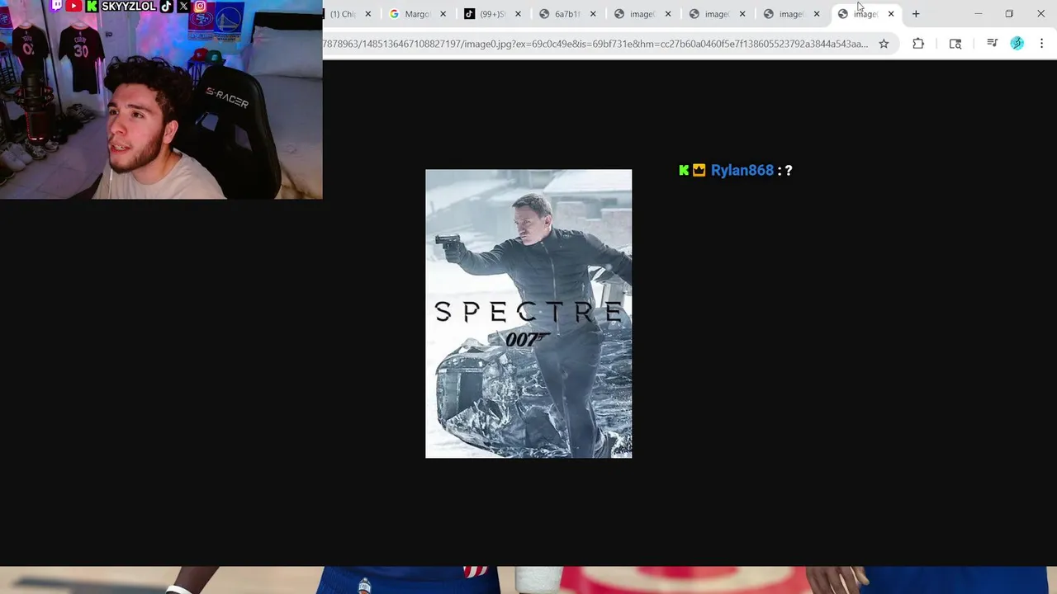1057x594 pixels.
Task: Click the X logo on the webcam overlay
Action: 183,6
